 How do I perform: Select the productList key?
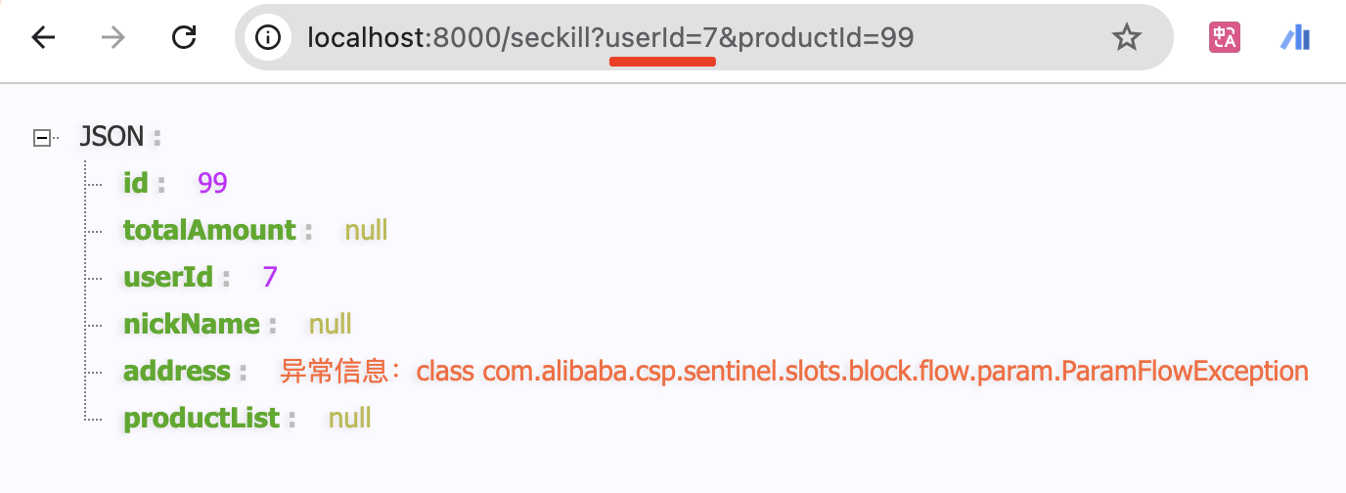coord(202,419)
